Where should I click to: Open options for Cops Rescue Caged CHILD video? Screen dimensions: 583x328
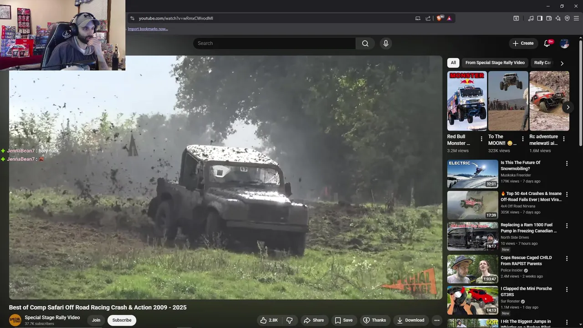pyautogui.click(x=567, y=258)
